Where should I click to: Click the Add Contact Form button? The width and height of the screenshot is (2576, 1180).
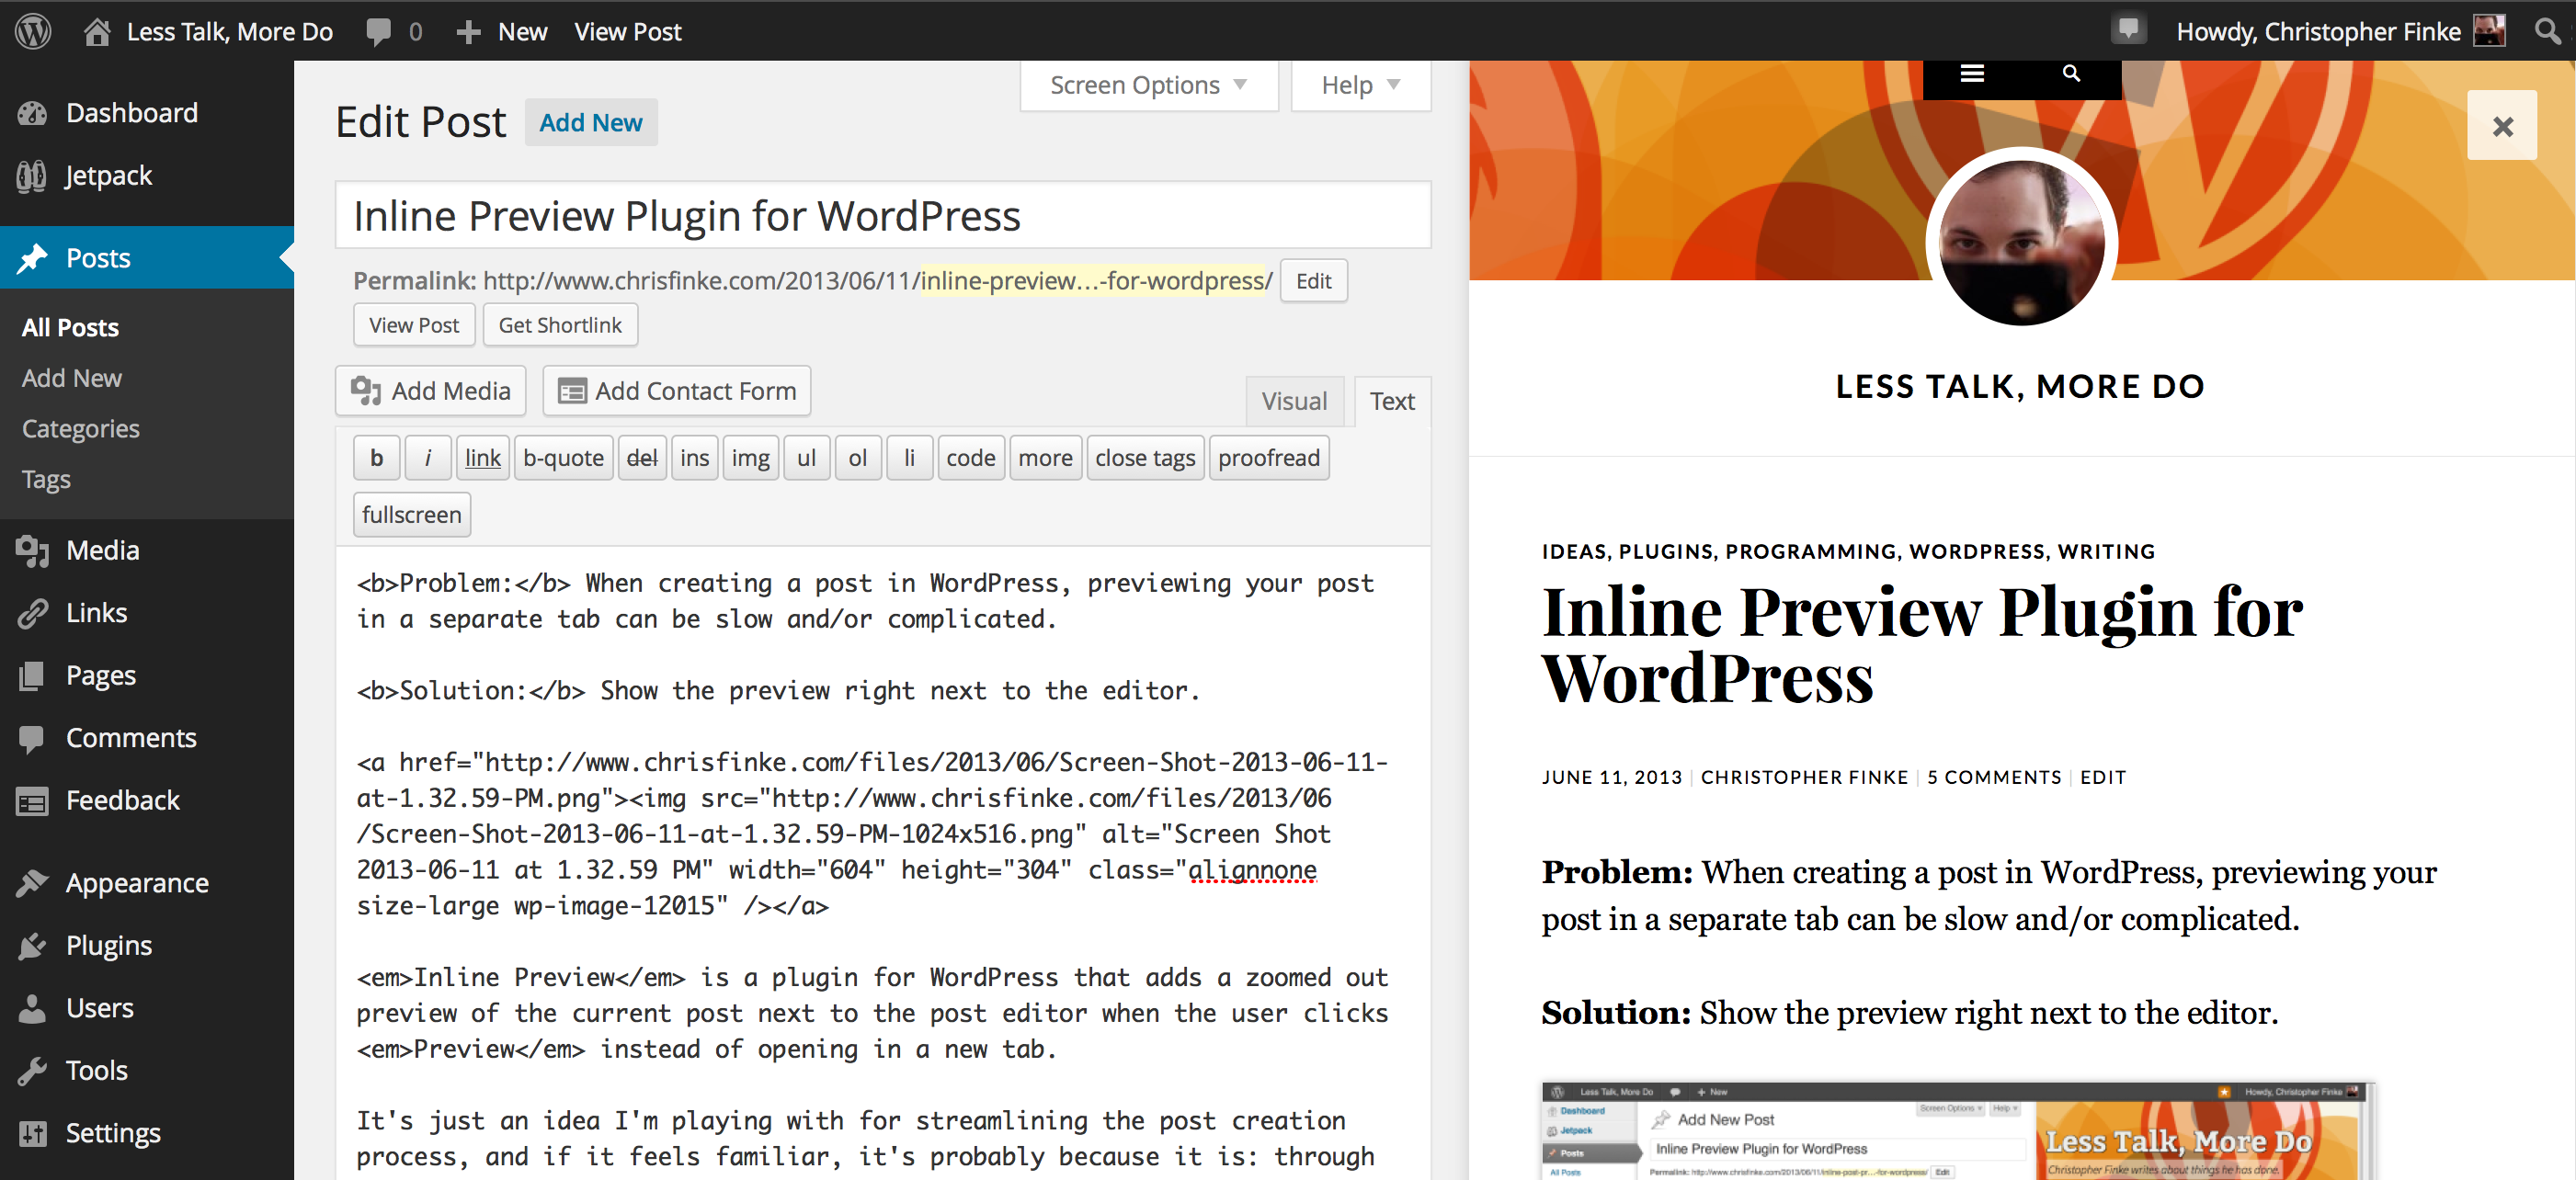click(677, 391)
